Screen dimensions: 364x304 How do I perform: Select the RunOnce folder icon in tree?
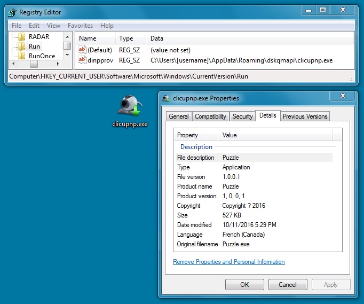[22, 56]
